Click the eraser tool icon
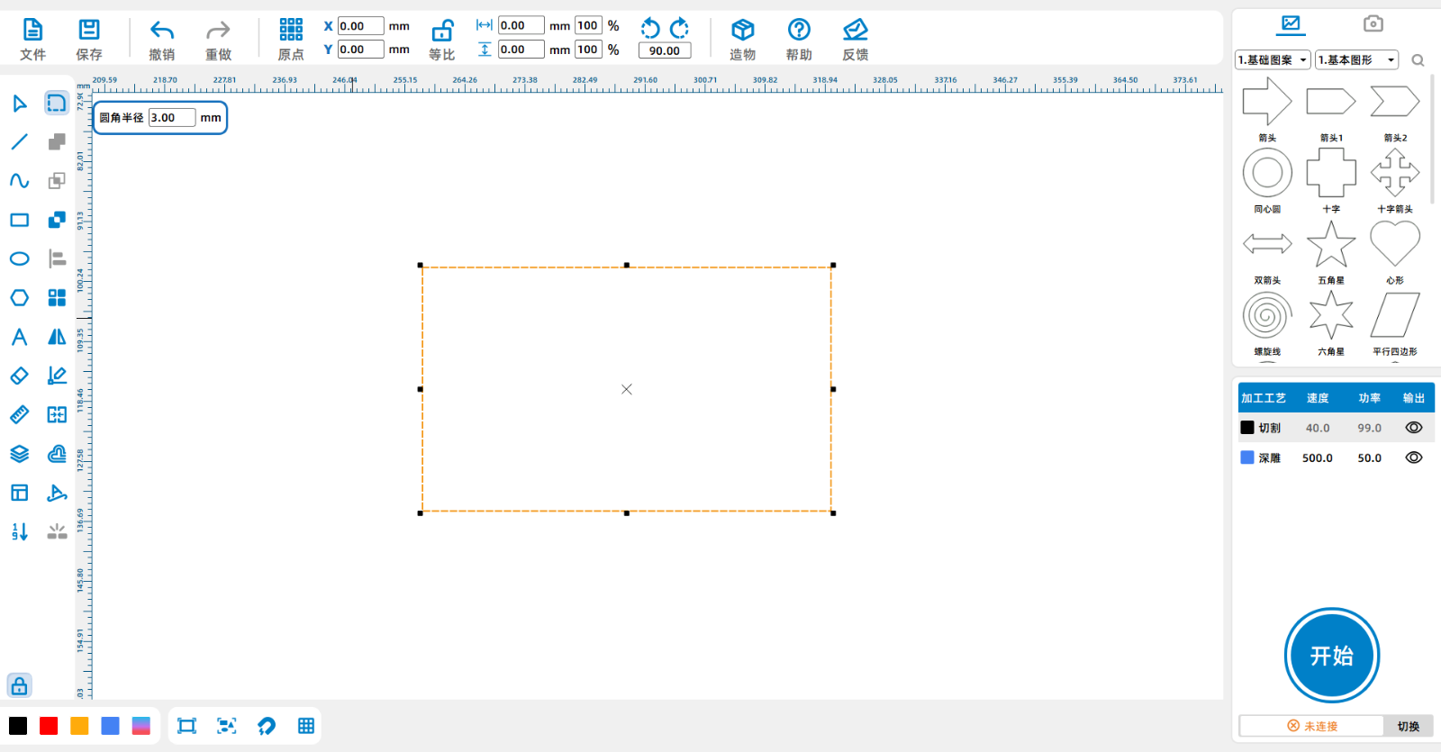Image resolution: width=1441 pixels, height=752 pixels. (x=19, y=376)
